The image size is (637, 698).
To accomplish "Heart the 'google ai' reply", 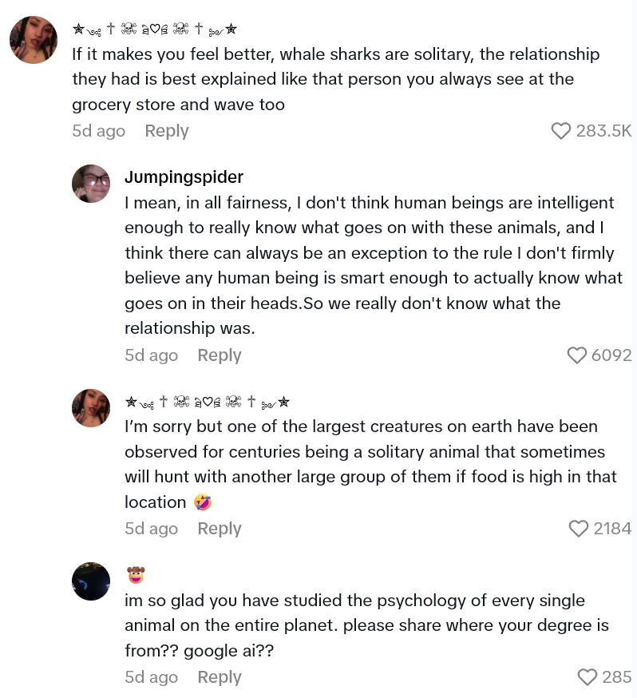I will tap(588, 677).
